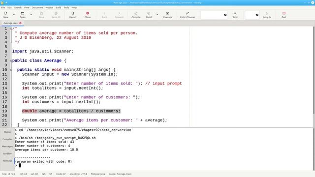Open the Edit menu

click(9, 8)
